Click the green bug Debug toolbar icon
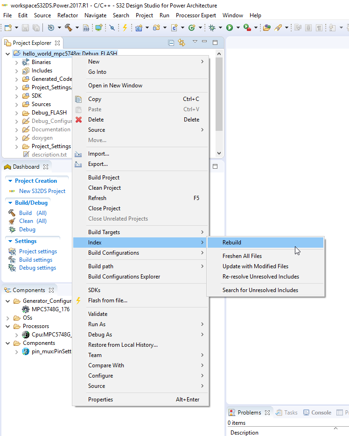 [x=212, y=28]
